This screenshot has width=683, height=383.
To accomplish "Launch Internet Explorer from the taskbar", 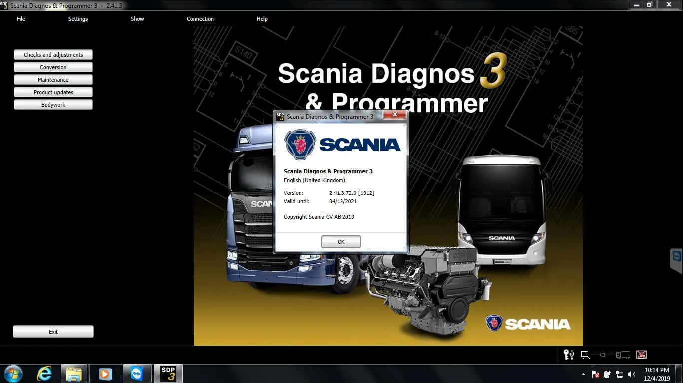I will (44, 374).
